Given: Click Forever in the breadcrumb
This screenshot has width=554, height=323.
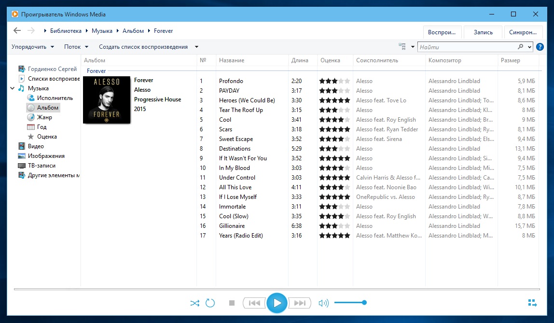Looking at the screenshot, I should coord(163,31).
